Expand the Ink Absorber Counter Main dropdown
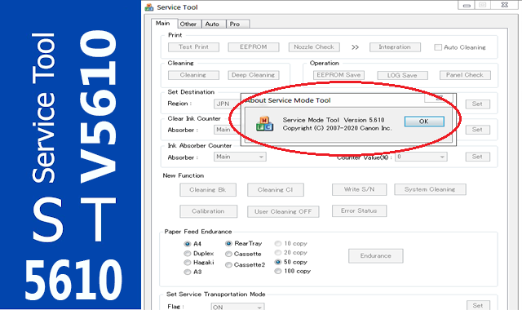Image resolution: width=522 pixels, height=310 pixels. [x=240, y=157]
